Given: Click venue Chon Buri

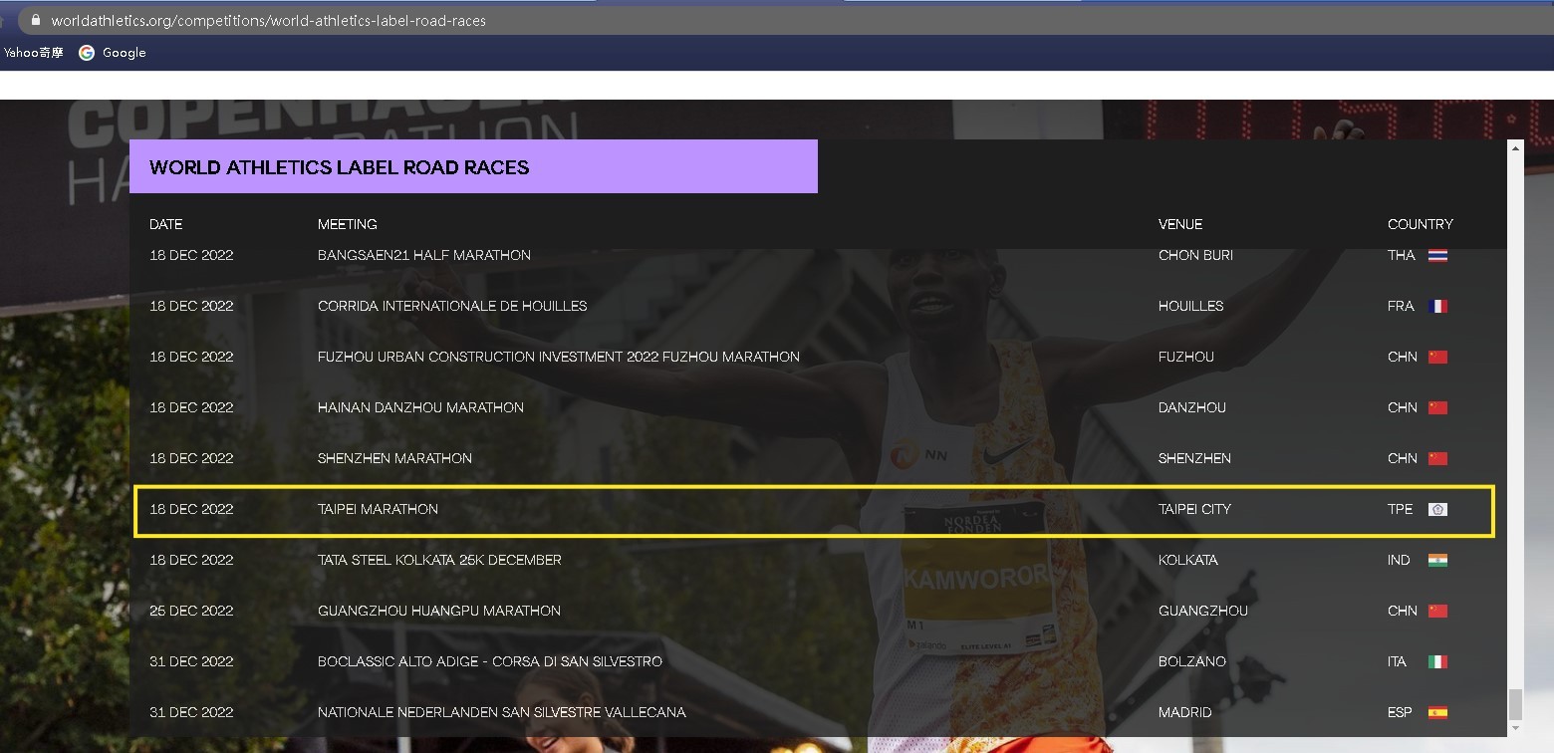Looking at the screenshot, I should tap(1195, 255).
